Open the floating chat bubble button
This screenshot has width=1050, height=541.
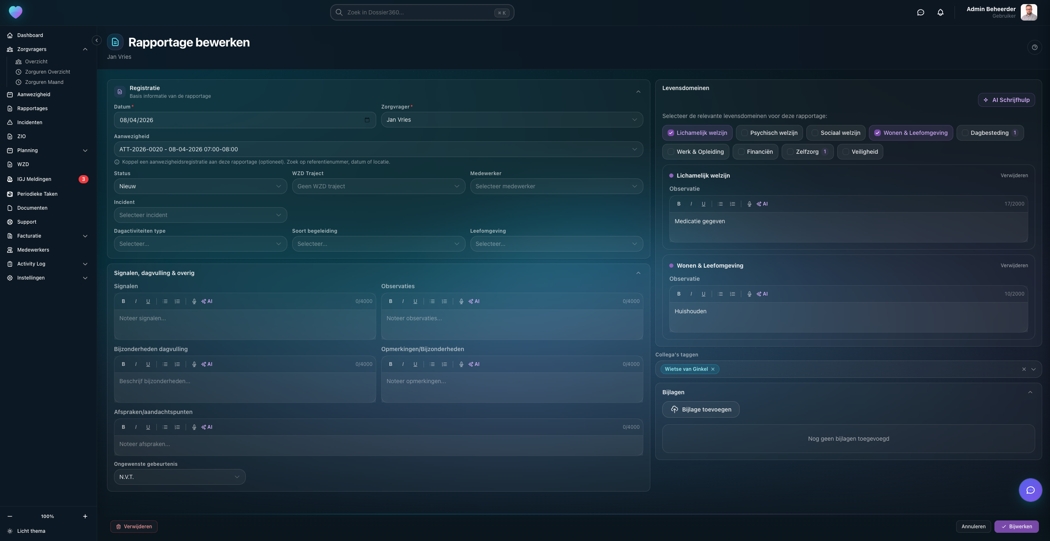click(x=1030, y=490)
